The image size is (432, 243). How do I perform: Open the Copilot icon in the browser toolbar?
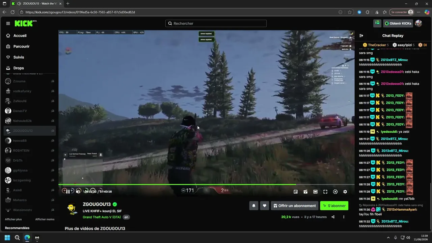pos(427,12)
